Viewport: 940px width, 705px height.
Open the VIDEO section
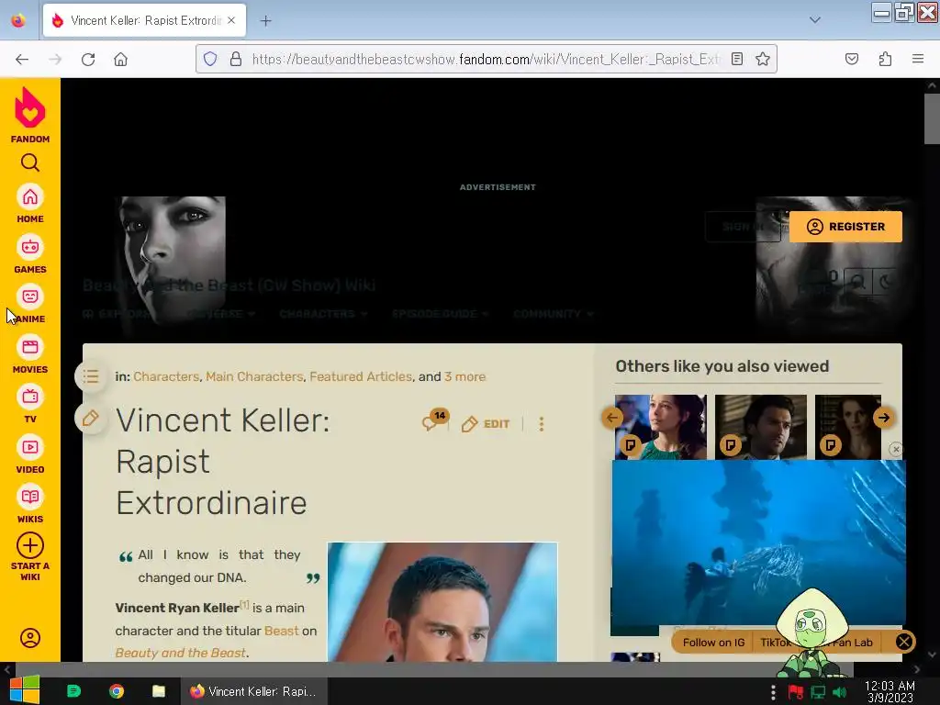[x=30, y=454]
